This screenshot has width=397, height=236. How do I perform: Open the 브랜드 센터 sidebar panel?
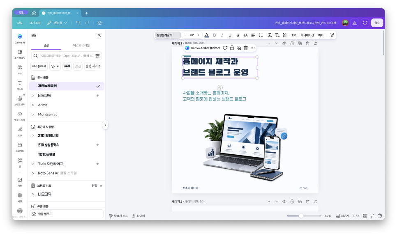(20, 101)
